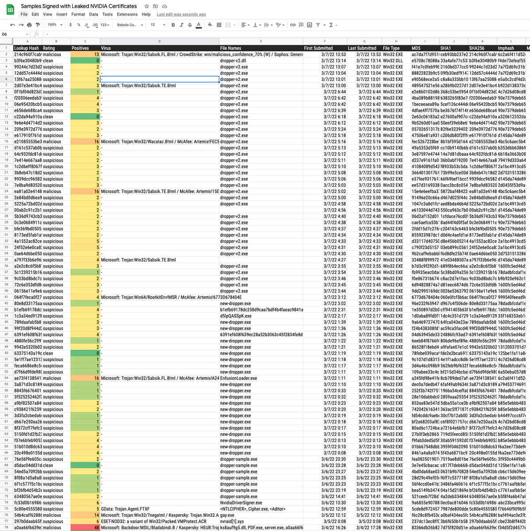Open the Insert menu

[x=62, y=14]
